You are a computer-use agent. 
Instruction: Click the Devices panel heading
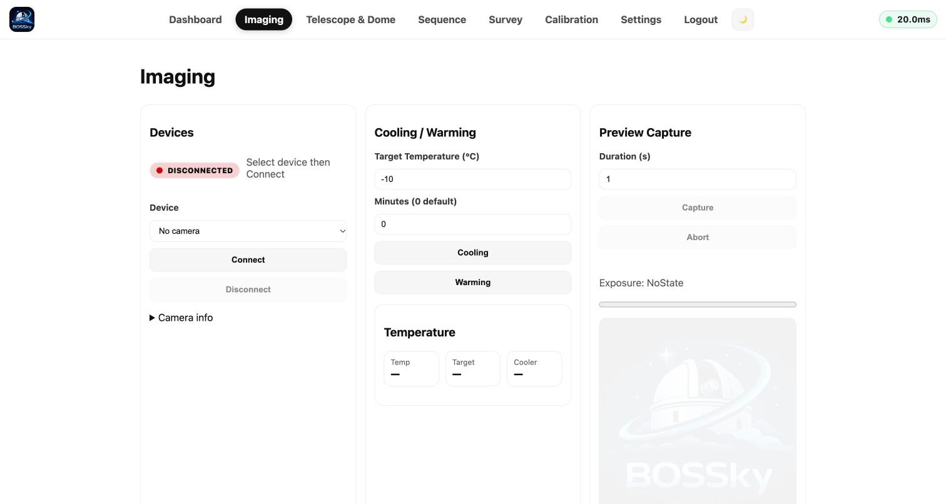[x=171, y=133]
